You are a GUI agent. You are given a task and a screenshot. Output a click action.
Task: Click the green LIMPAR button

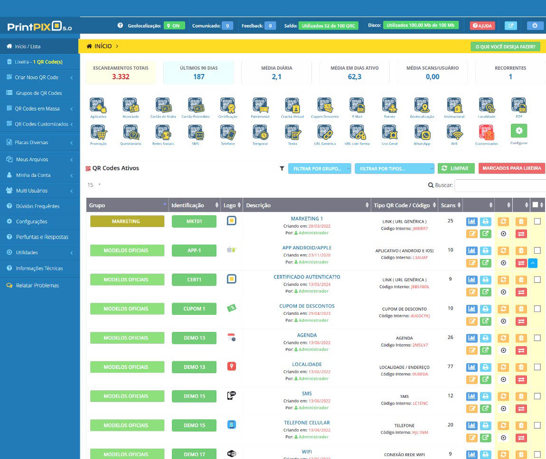(456, 168)
